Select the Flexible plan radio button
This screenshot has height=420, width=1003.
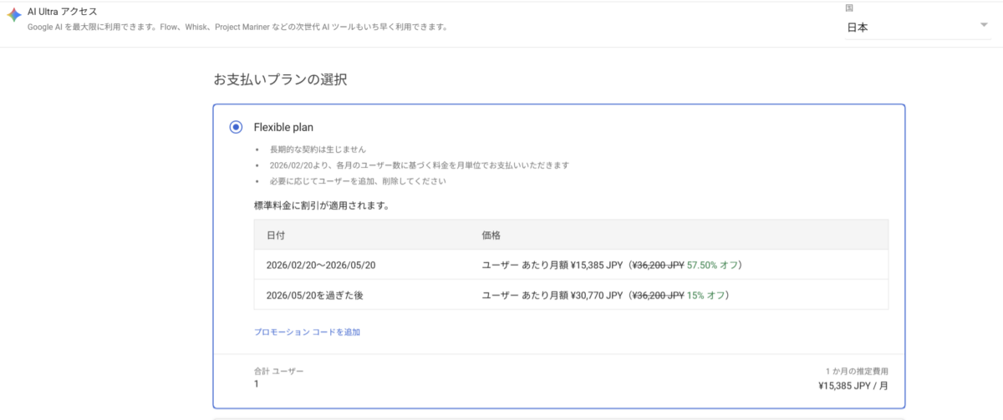pos(236,127)
